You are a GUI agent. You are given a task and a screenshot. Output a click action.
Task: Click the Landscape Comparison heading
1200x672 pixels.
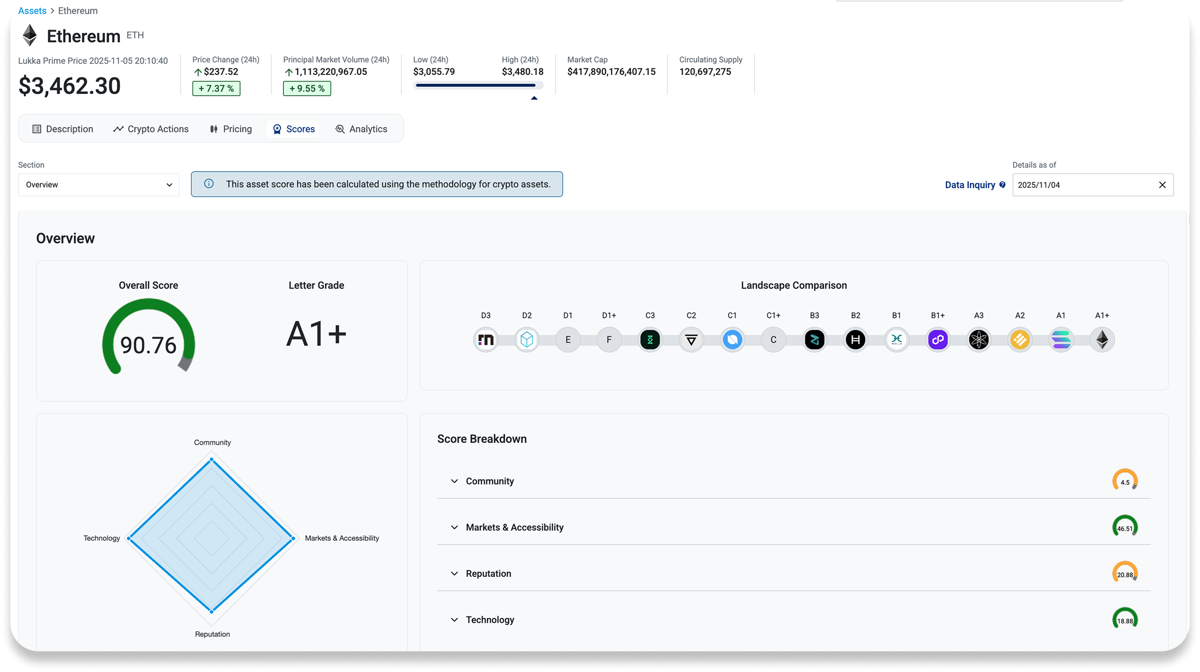tap(794, 285)
